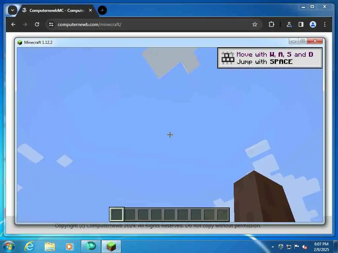Image resolution: width=338 pixels, height=253 pixels.
Task: Select the second hotbar slot
Action: pyautogui.click(x=130, y=214)
